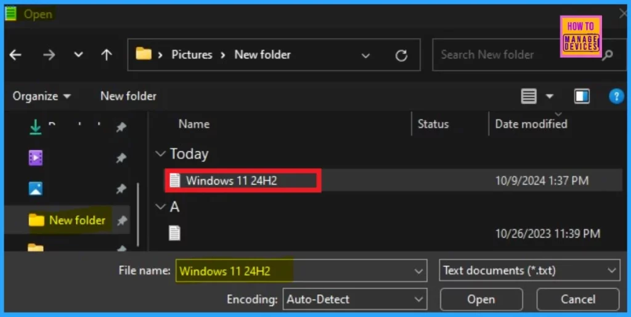631x317 pixels.
Task: Click the search magnifier icon
Action: [607, 55]
